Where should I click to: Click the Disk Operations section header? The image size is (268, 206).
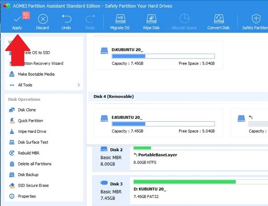(x=24, y=99)
